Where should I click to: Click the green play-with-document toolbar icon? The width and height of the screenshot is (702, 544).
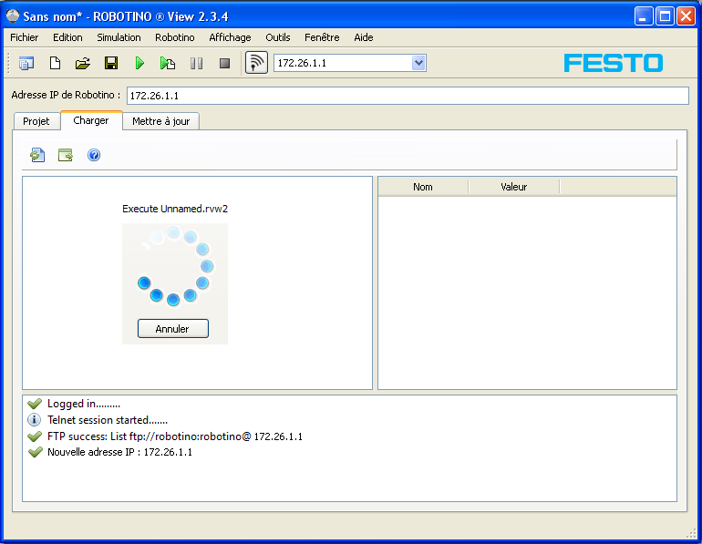[168, 63]
